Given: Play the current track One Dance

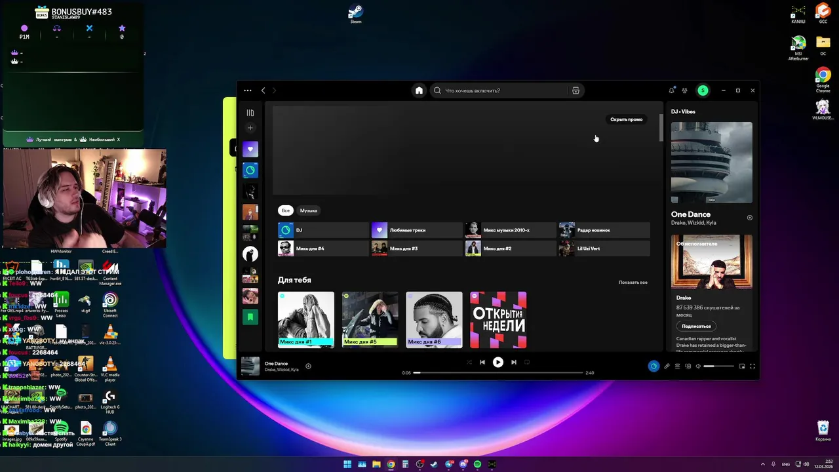Looking at the screenshot, I should point(498,362).
